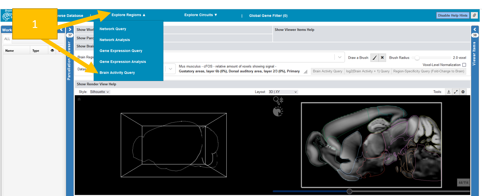Screen dimensions: 482x196
Task: Click the magnifier zoom icon in the viewer
Action: pyautogui.click(x=276, y=100)
